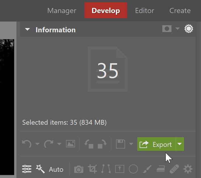The height and width of the screenshot is (178, 201).
Task: Go to the Create tab
Action: [x=180, y=10]
